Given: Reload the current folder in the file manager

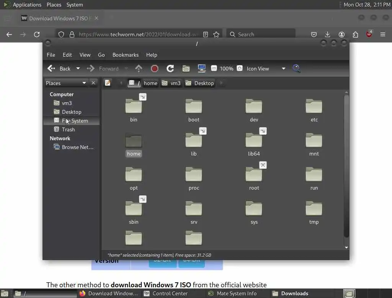Looking at the screenshot, I should point(170,69).
